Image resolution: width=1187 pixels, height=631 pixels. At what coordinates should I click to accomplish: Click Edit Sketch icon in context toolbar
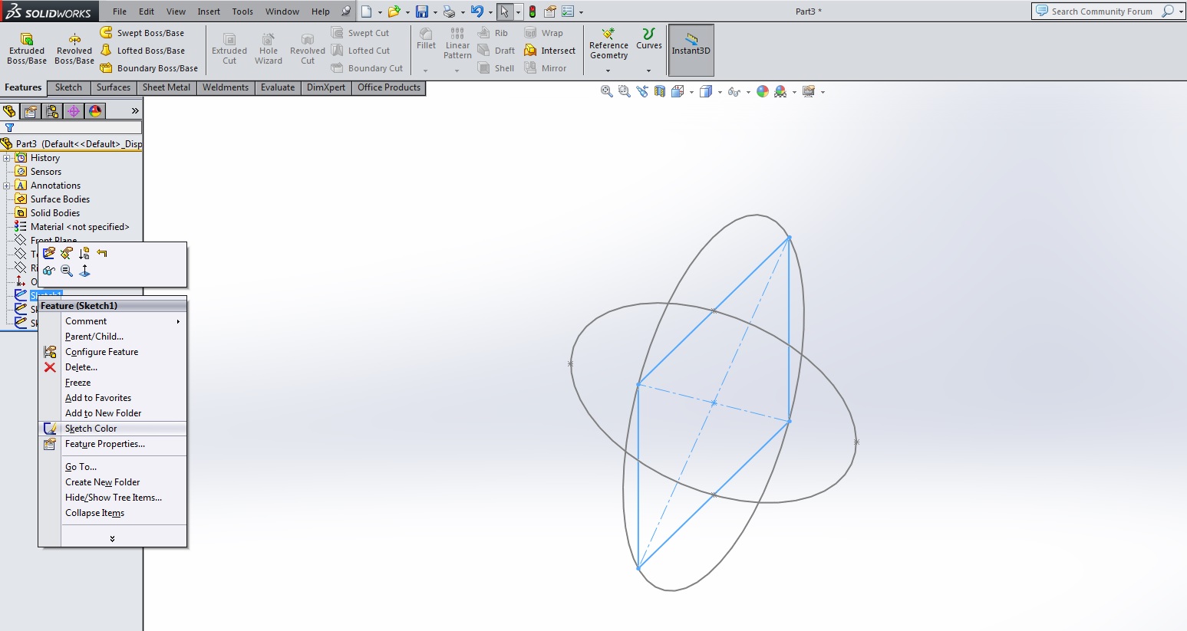(x=50, y=253)
